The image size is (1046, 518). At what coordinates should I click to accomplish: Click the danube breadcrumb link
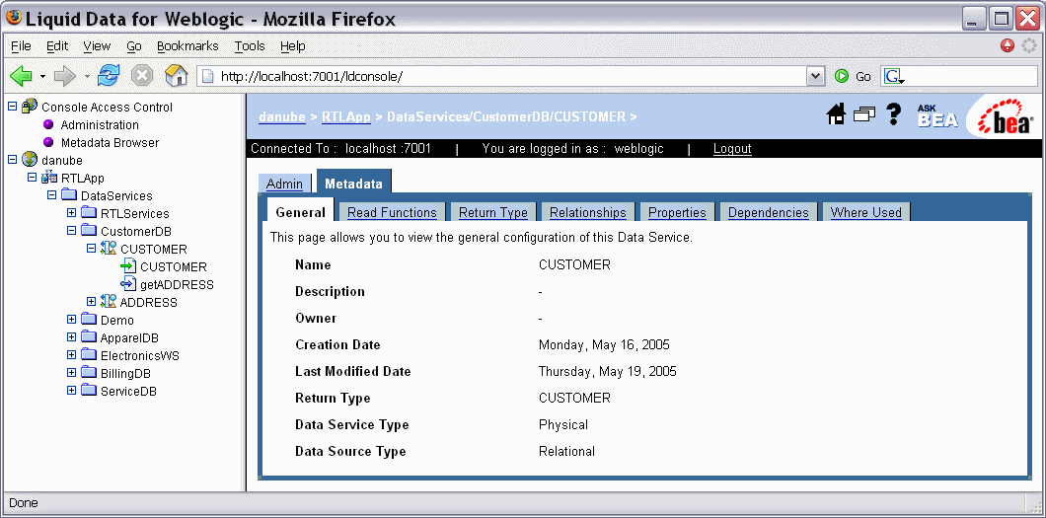(x=282, y=116)
